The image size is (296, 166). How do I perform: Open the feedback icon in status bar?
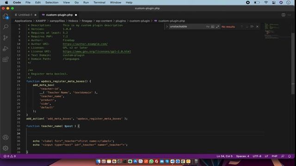point(283,156)
